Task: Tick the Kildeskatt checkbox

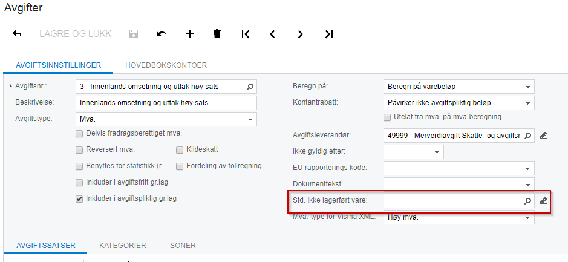Action: tap(180, 149)
